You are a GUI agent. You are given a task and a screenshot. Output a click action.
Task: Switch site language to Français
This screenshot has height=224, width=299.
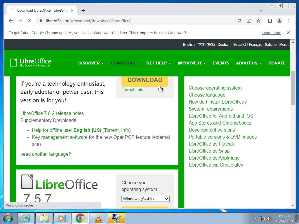(255, 45)
